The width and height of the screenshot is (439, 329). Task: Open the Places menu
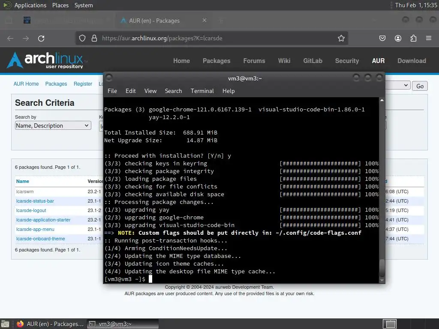(x=60, y=5)
